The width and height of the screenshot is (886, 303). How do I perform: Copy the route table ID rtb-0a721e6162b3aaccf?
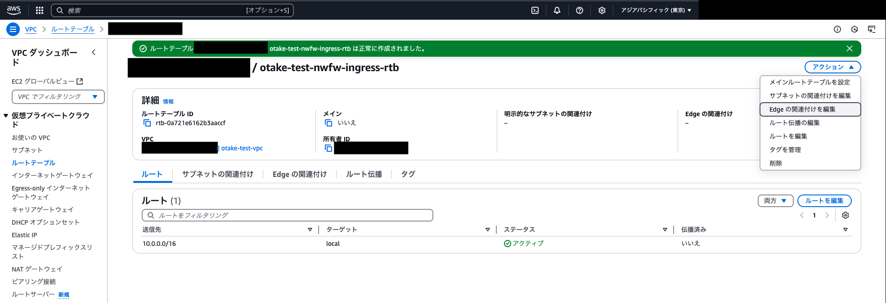point(147,123)
